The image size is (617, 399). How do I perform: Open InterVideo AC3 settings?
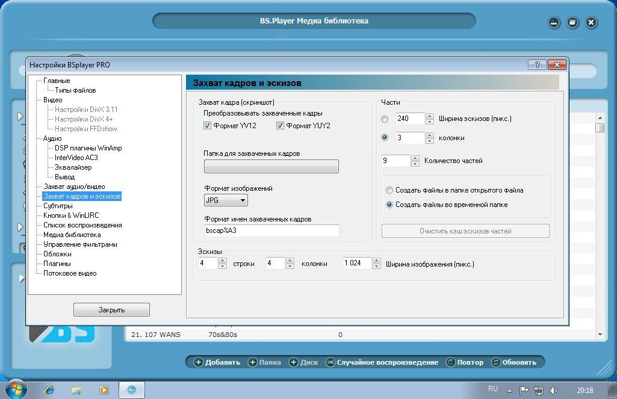[x=76, y=158]
